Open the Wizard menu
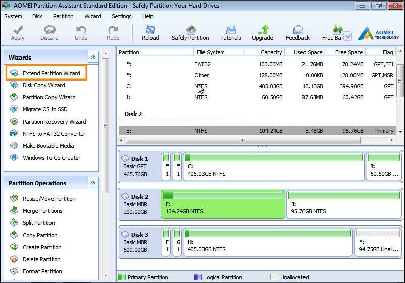This screenshot has width=405, height=283. click(93, 16)
